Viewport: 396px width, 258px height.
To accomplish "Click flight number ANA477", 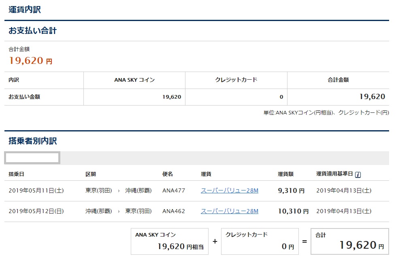I will [x=173, y=190].
